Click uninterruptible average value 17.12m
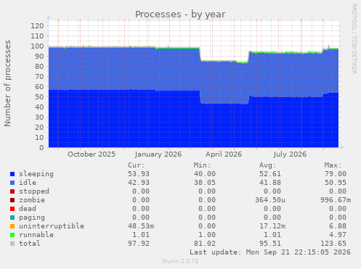 click(x=272, y=226)
